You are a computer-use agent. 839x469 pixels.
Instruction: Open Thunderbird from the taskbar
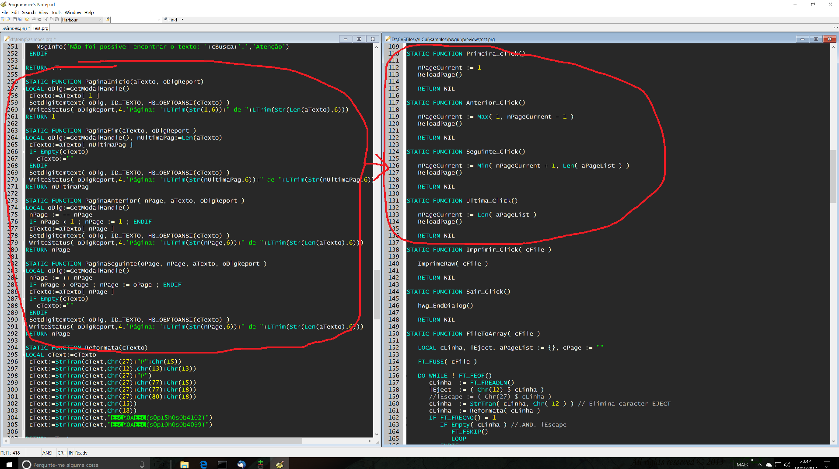(x=241, y=464)
